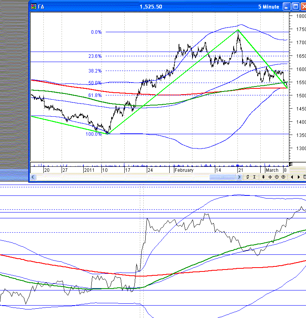Screen dimensions: 306x318
Task: Click the 61.8% Fibonacci level label
Action: (x=95, y=95)
